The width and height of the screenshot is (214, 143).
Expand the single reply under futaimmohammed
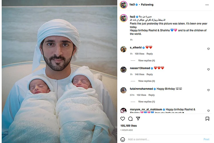pyautogui.click(x=146, y=102)
